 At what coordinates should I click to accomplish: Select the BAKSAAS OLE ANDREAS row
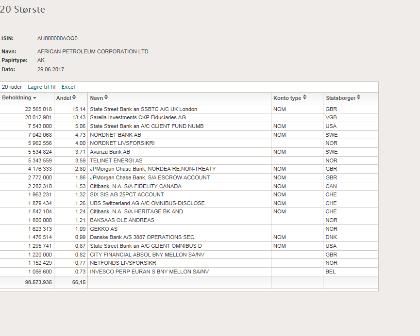[x=189, y=220]
